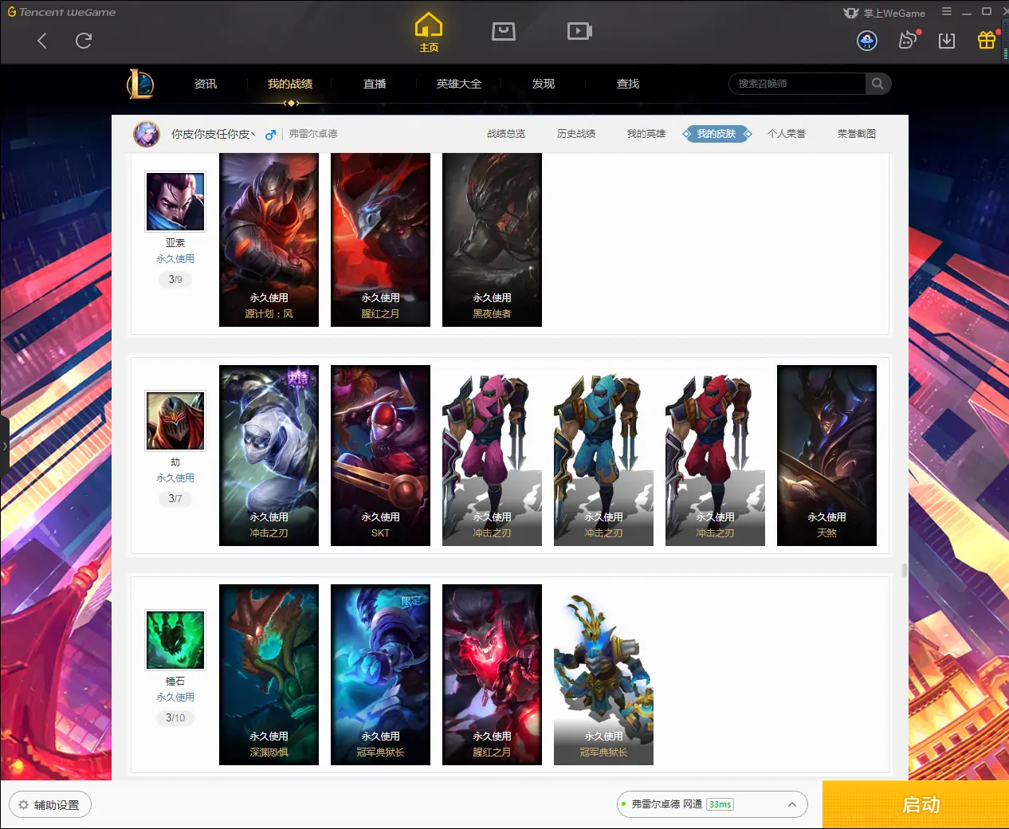The image size is (1009, 829).
Task: Open the 查找 nav item
Action: pyautogui.click(x=628, y=84)
